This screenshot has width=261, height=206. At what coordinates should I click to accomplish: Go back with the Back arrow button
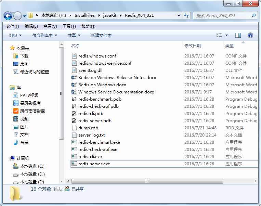click(x=8, y=16)
